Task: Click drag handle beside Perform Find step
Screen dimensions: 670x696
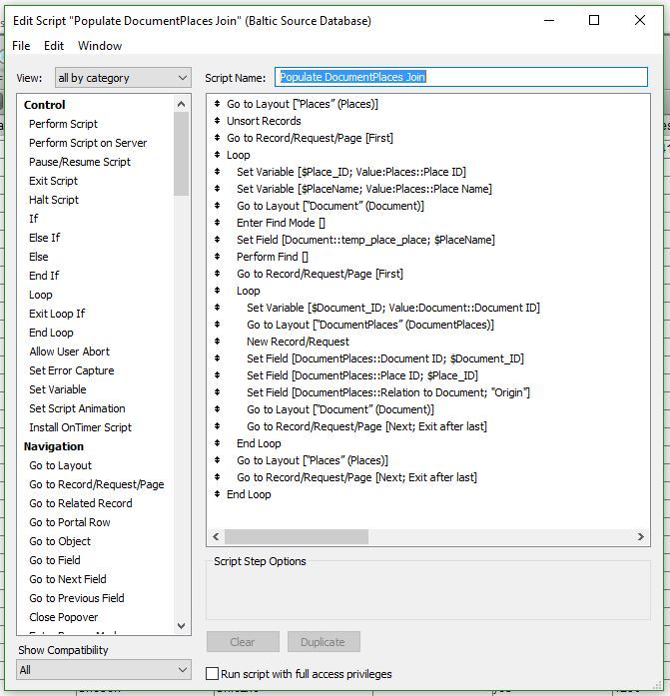Action: 217,256
